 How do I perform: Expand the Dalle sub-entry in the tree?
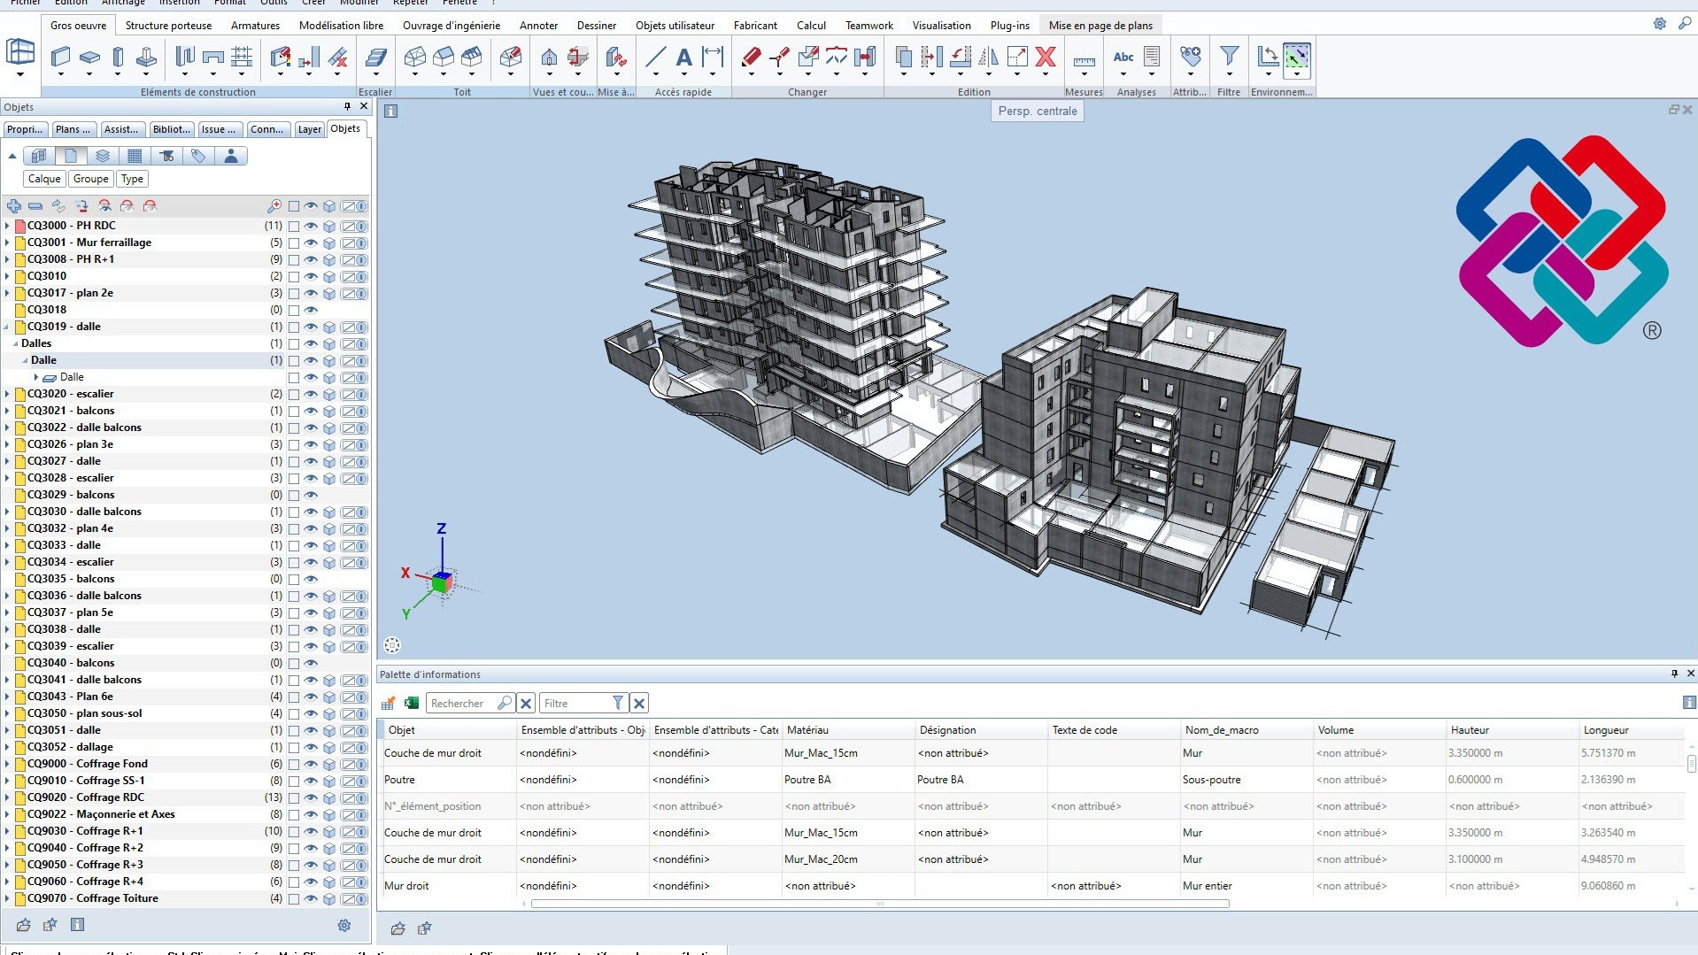[37, 377]
